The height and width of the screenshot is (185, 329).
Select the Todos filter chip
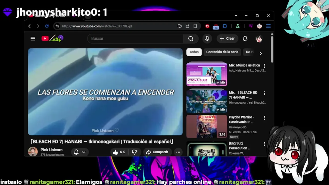(194, 52)
